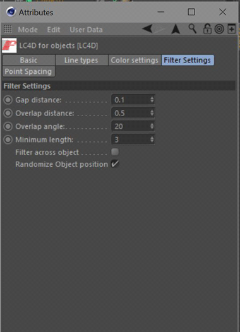Click the up arrow navigation icon
This screenshot has height=332, width=240.
point(176,29)
